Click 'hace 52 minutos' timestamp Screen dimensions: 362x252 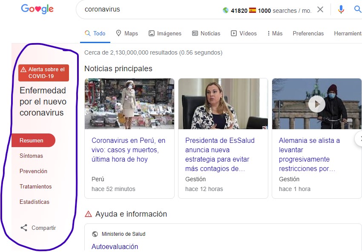pyautogui.click(x=113, y=189)
